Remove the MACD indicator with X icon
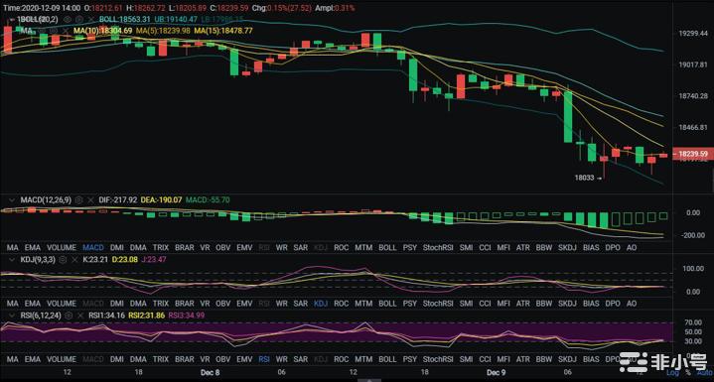The width and height of the screenshot is (714, 382). click(x=90, y=199)
